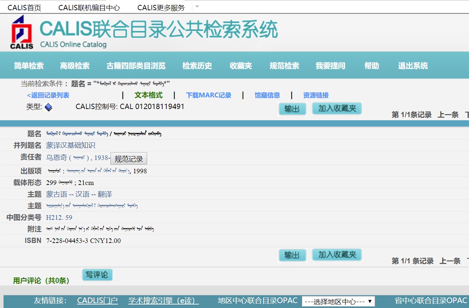Switch to 文本格式 view
Screen dimensions: 469x308
click(148, 95)
